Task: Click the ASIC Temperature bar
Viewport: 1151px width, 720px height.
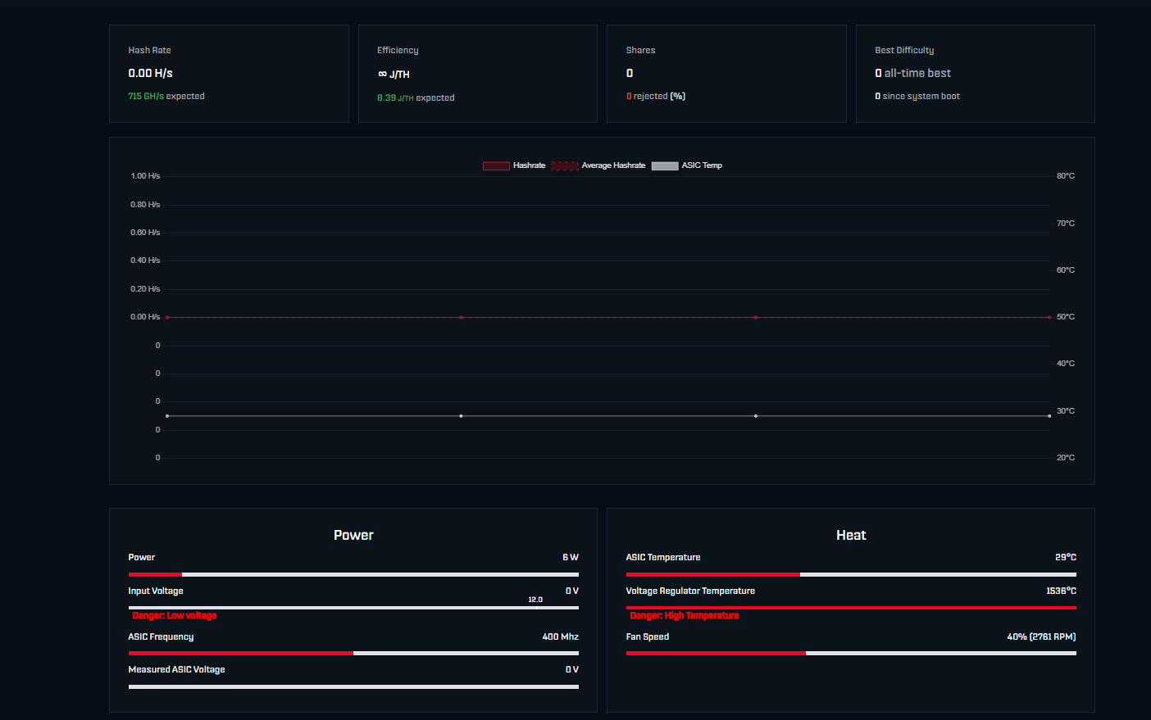Action: [x=851, y=574]
